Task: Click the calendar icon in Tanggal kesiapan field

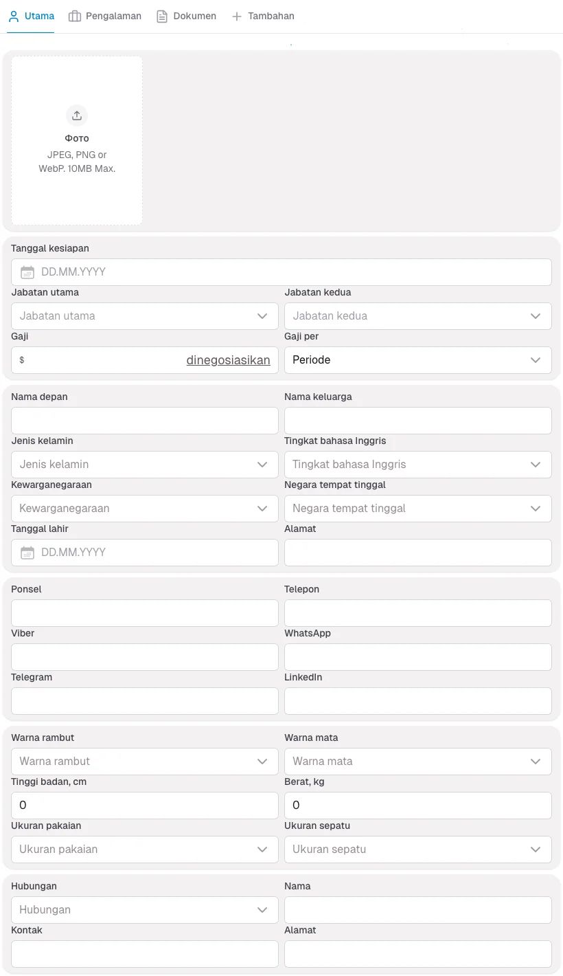Action: (27, 271)
